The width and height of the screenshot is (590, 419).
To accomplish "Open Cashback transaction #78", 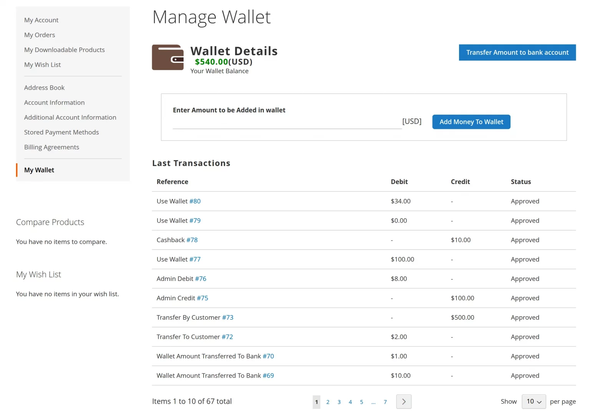I will tap(192, 240).
